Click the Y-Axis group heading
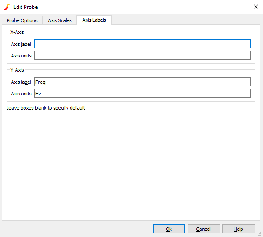Image resolution: width=263 pixels, height=237 pixels. [17, 70]
